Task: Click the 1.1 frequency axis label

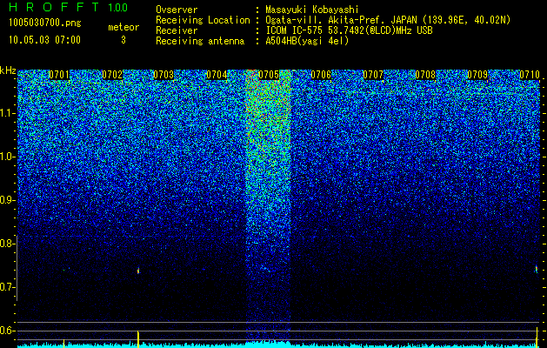Action: 7,114
